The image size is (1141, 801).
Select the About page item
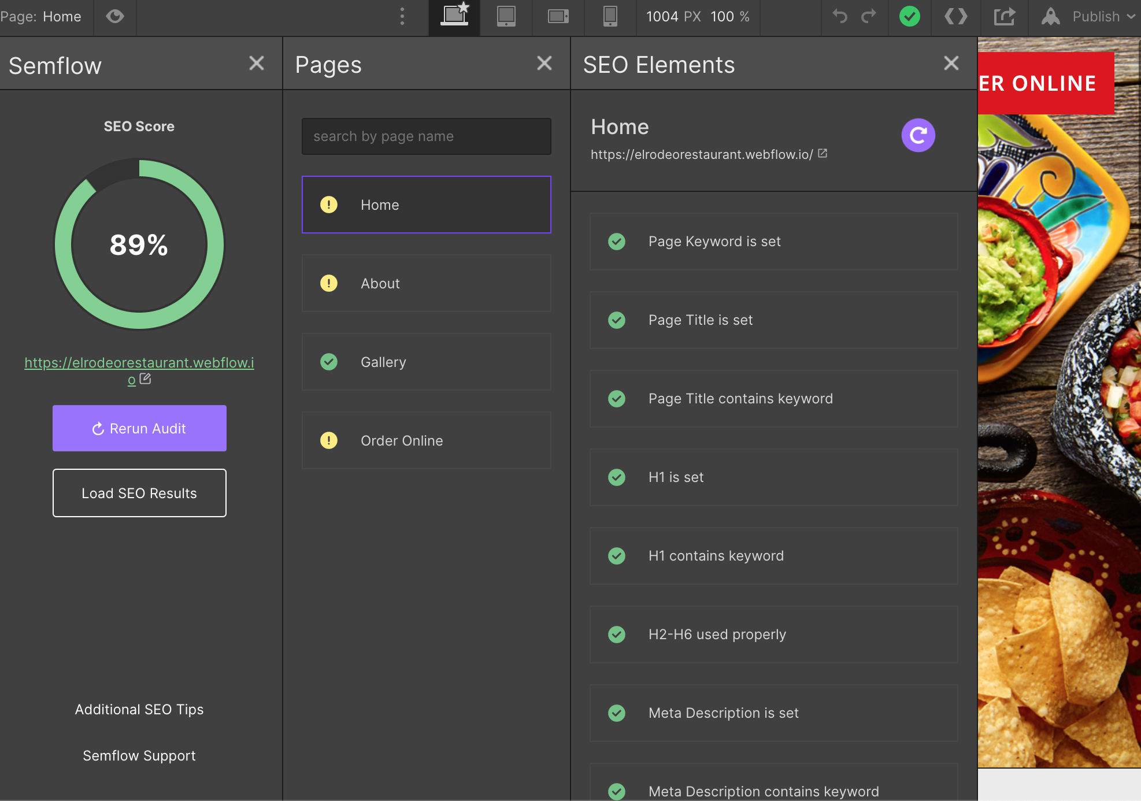(426, 283)
